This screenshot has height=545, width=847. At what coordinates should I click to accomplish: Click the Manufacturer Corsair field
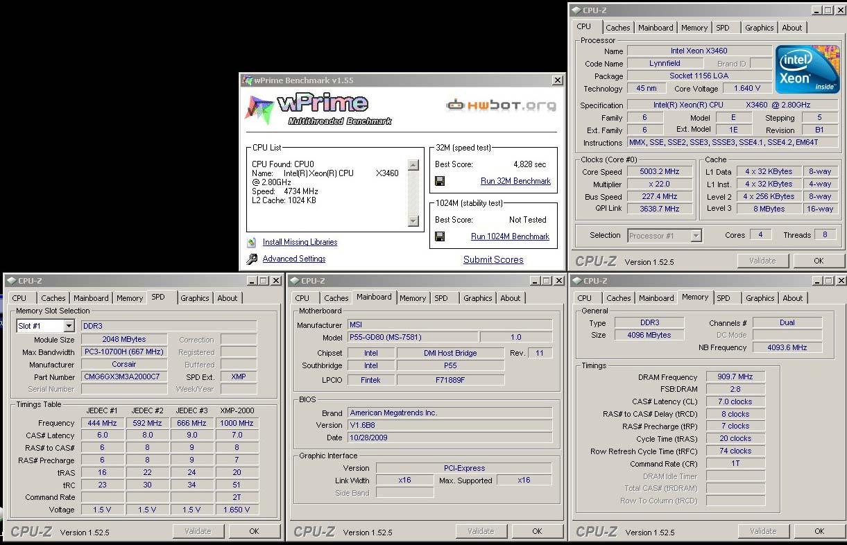click(125, 365)
